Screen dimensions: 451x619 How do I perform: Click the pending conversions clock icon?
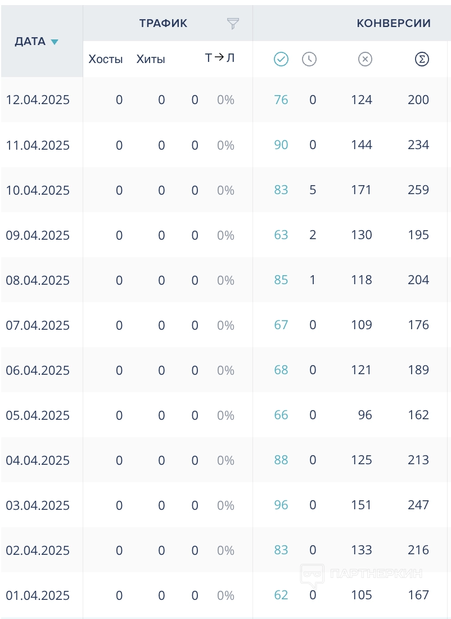(x=309, y=59)
